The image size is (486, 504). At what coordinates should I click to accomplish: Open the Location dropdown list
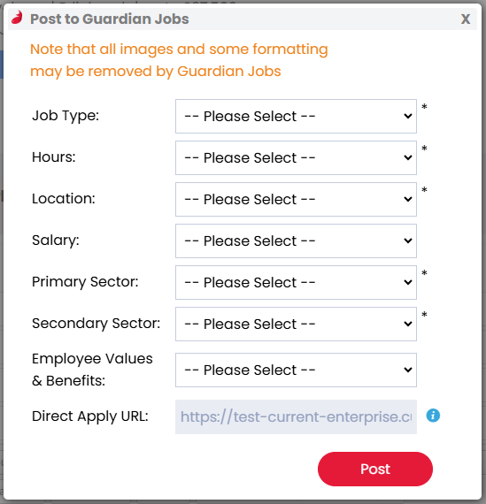coord(296,199)
